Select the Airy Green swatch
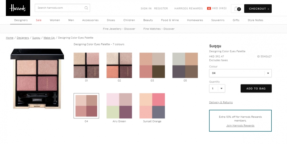The image size is (287, 144). [x=119, y=106]
